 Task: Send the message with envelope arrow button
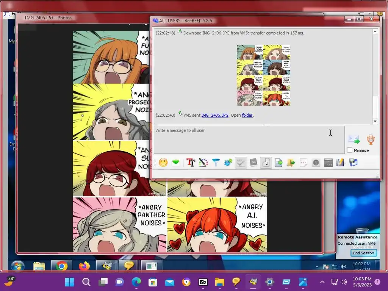pos(354,139)
